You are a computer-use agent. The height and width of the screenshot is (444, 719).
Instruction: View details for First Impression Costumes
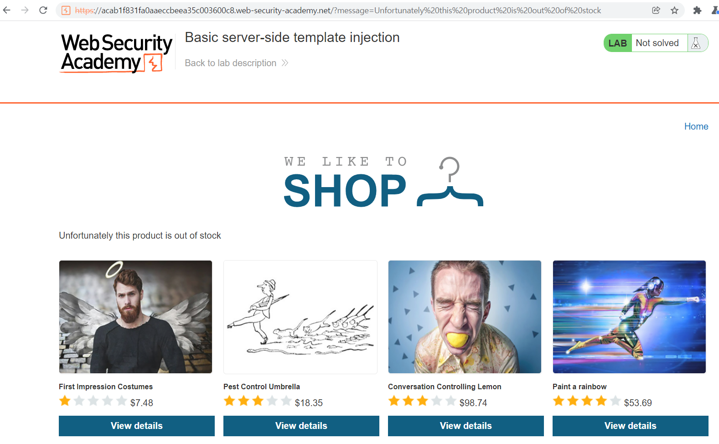pos(137,426)
